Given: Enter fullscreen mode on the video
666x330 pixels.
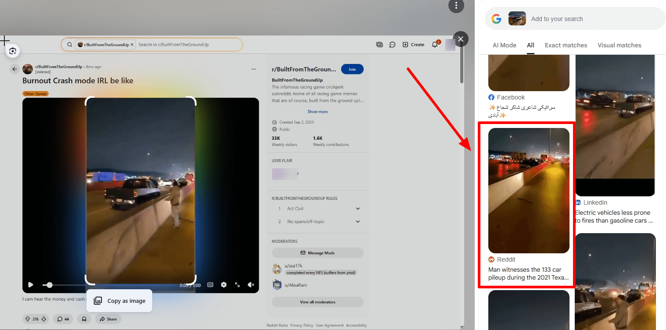Looking at the screenshot, I should 237,284.
